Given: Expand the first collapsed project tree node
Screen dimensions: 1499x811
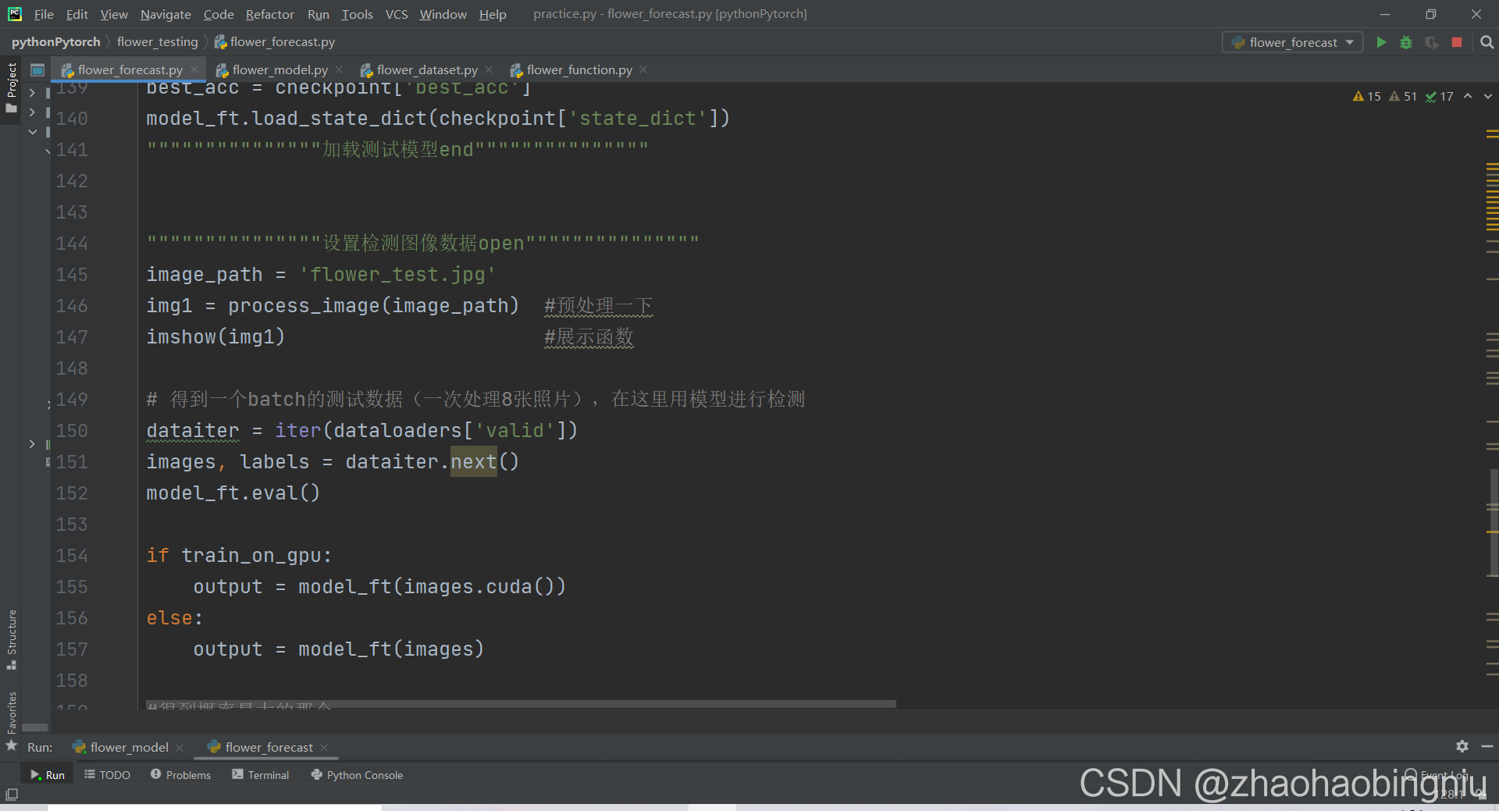Looking at the screenshot, I should 32,92.
